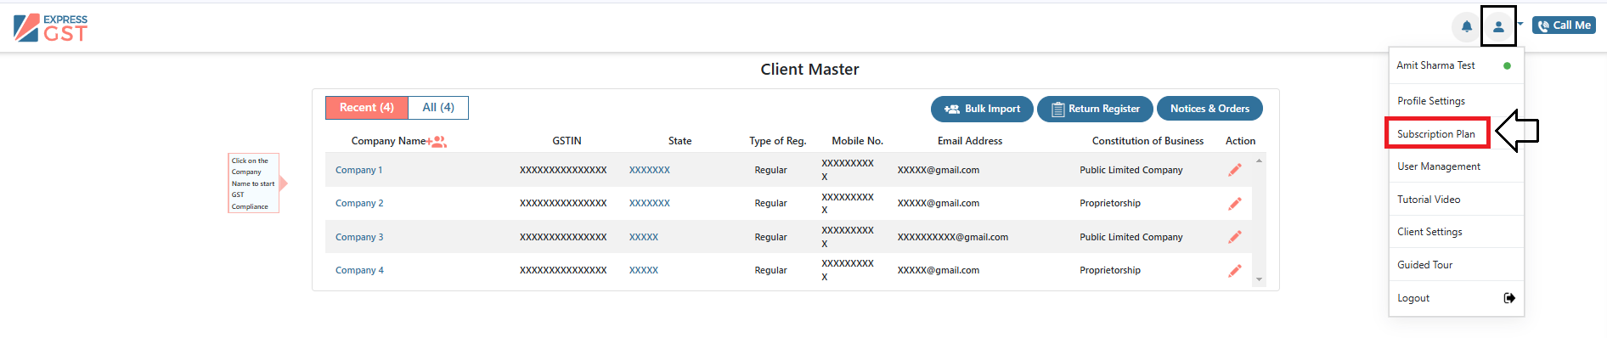
Task: Click the Call Me button
Action: [1564, 25]
